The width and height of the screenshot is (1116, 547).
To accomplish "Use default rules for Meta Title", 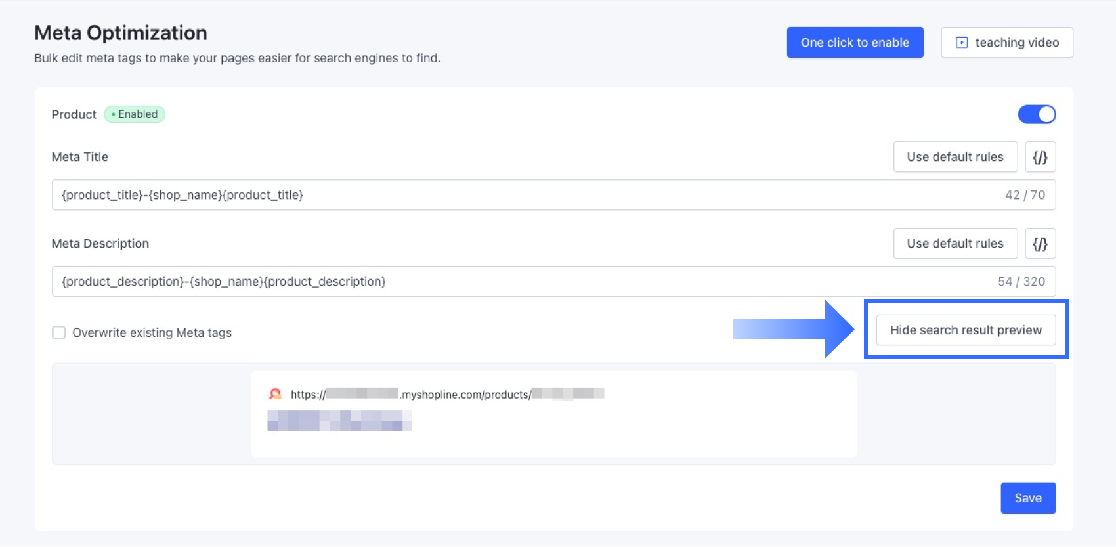I will pos(955,157).
